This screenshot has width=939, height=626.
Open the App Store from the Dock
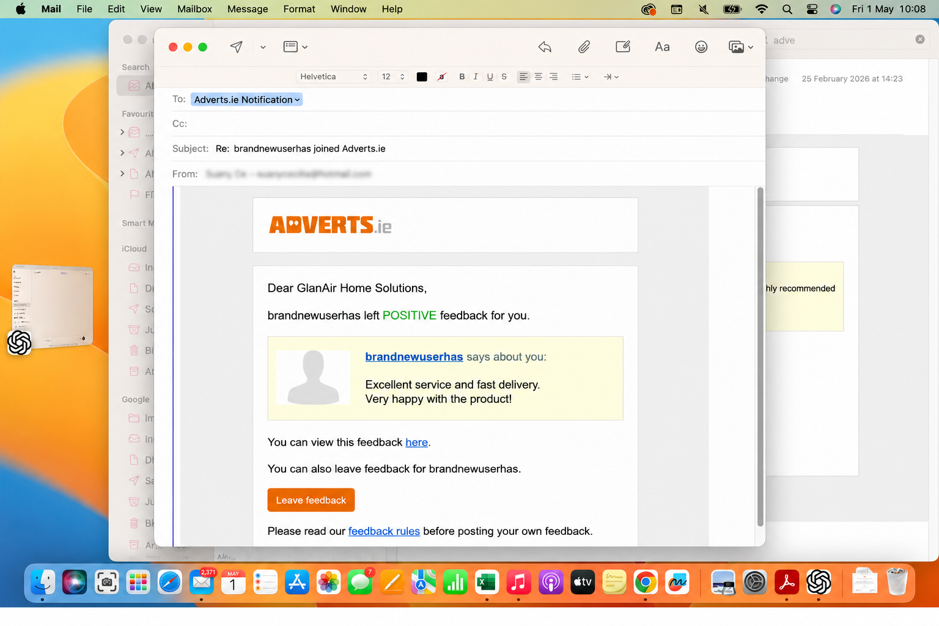tap(297, 583)
